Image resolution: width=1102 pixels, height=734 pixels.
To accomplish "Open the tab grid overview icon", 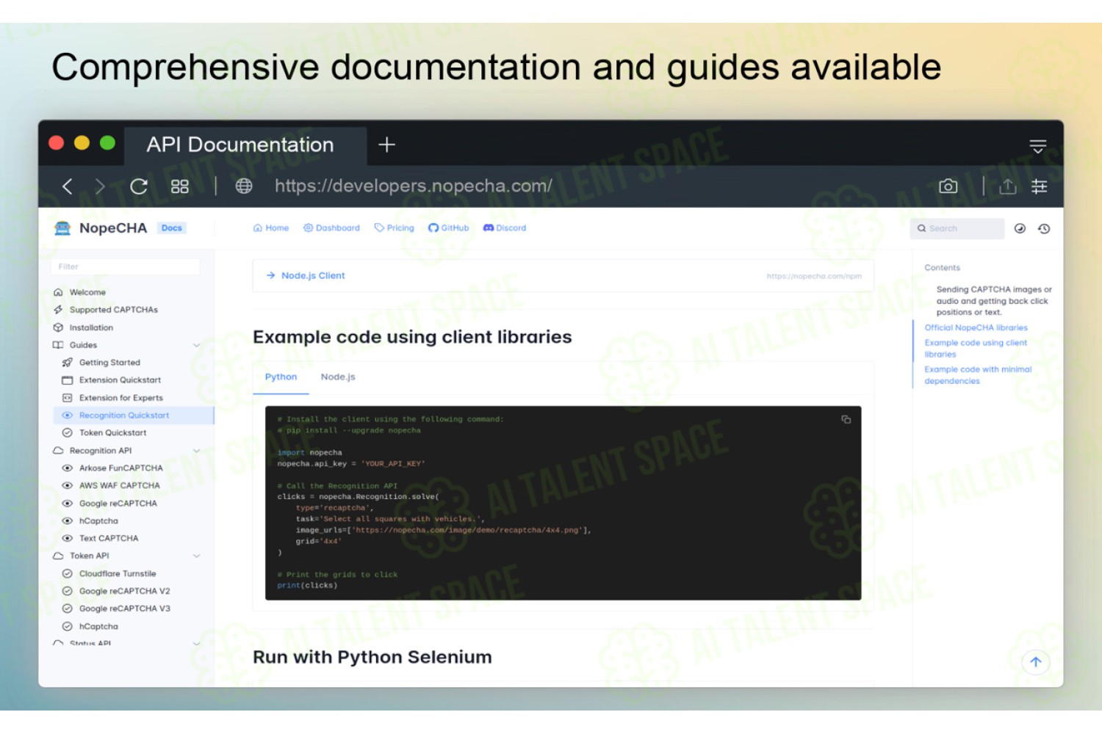I will (180, 186).
